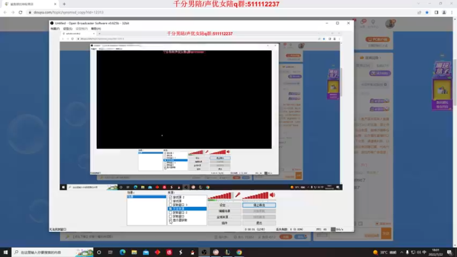Set the microphone volume meter level
The width and height of the screenshot is (457, 257).
(x=221, y=195)
